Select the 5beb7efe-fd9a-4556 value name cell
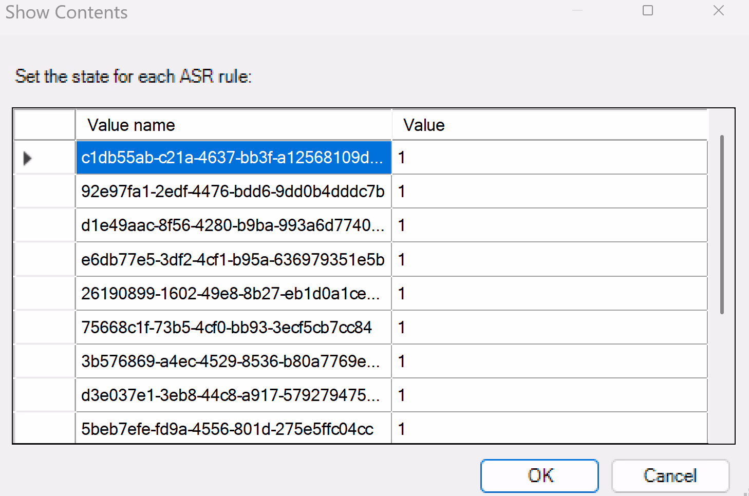The width and height of the screenshot is (749, 496). coord(233,429)
